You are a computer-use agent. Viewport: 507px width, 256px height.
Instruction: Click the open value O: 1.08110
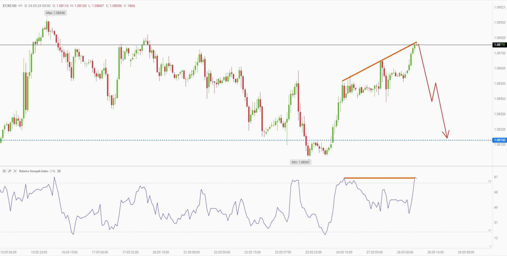(x=60, y=6)
